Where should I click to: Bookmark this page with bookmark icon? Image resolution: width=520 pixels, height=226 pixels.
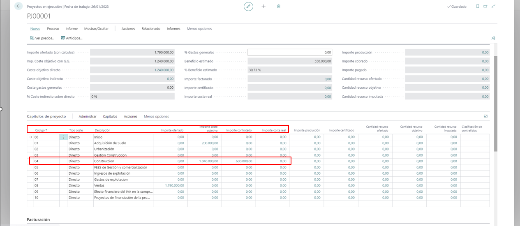pyautogui.click(x=477, y=7)
